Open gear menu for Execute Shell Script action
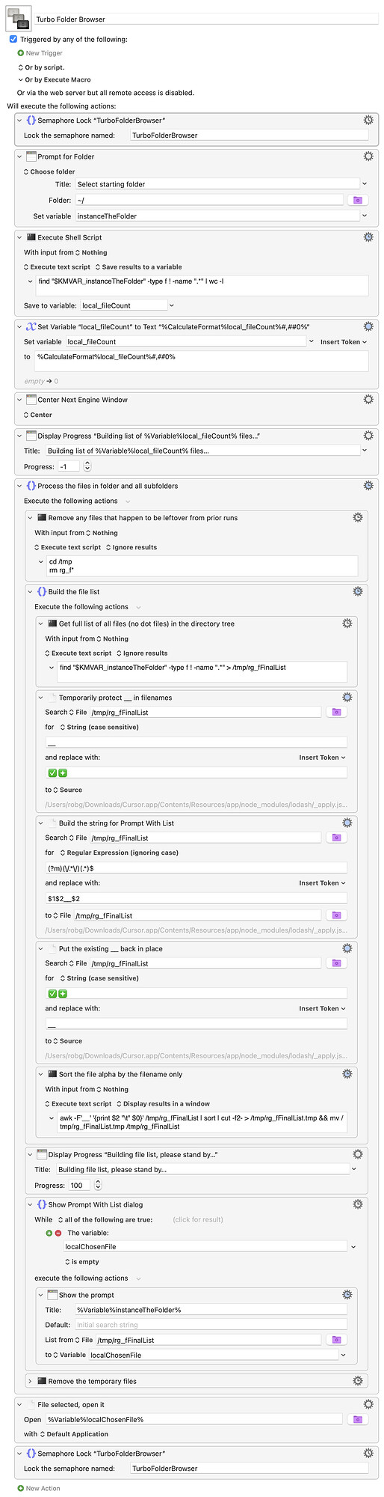This screenshot has width=384, height=1497. click(368, 237)
